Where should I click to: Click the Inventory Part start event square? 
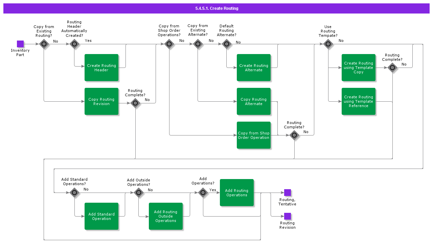20,44
